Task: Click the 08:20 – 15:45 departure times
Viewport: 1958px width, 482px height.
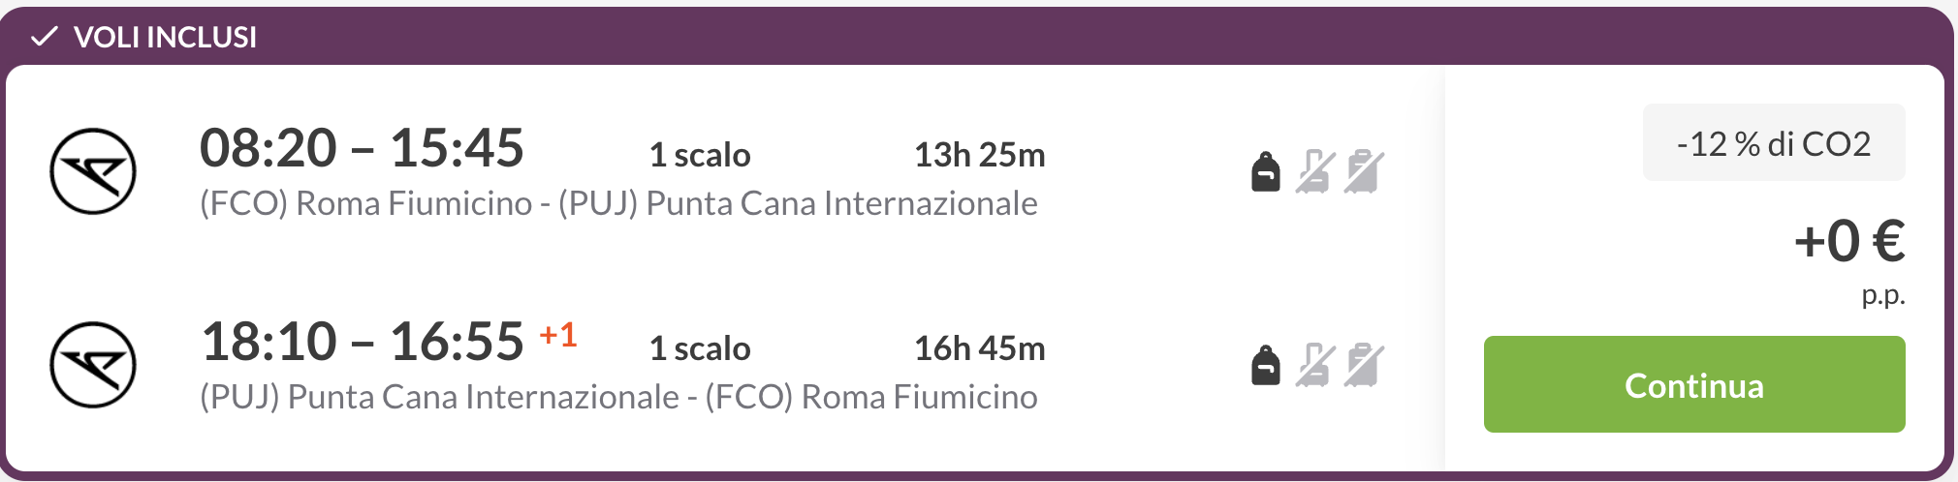Action: [362, 148]
